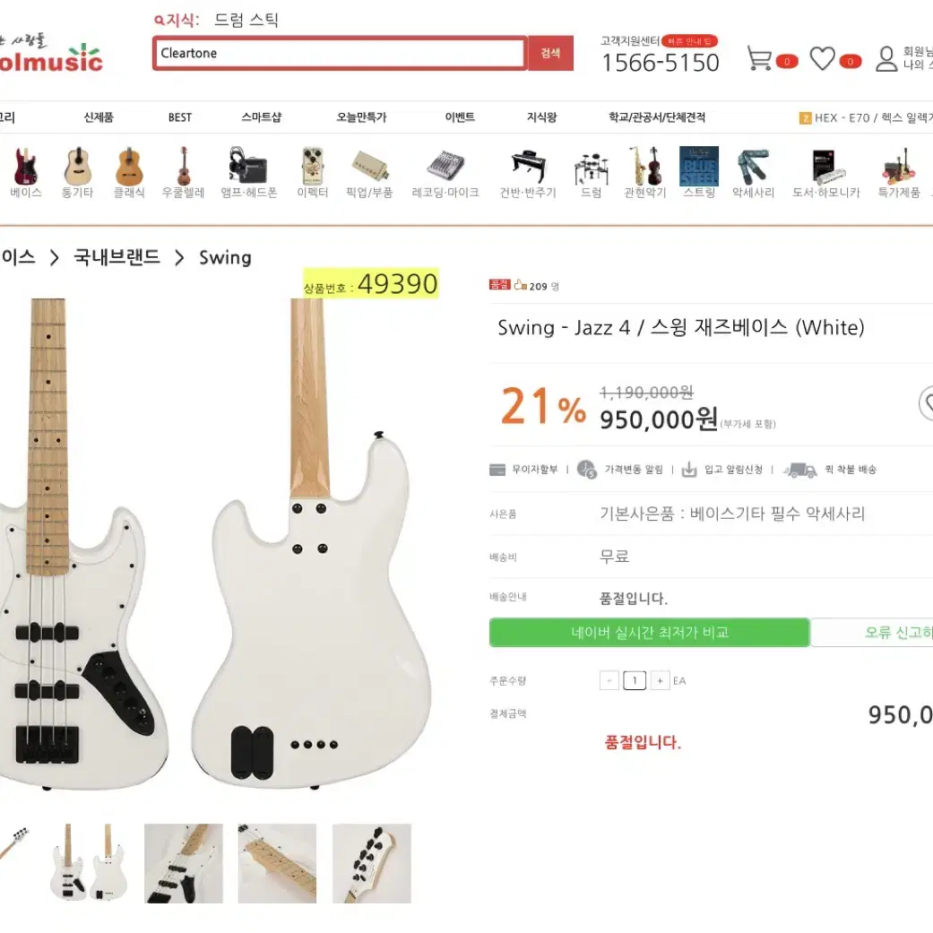
Task: Decrease order quantity with minus button
Action: click(x=609, y=680)
